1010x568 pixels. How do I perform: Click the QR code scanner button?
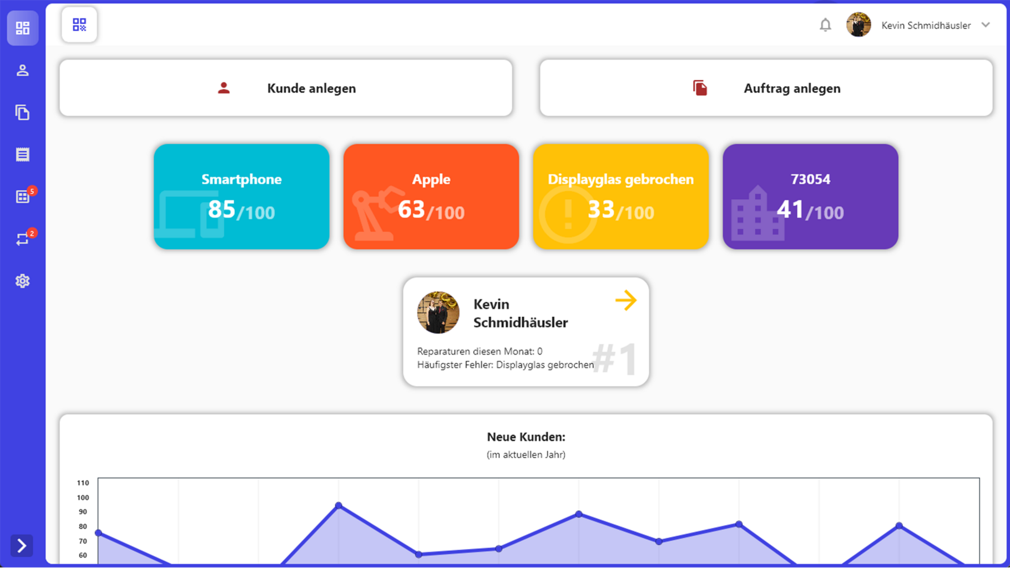[x=79, y=25]
